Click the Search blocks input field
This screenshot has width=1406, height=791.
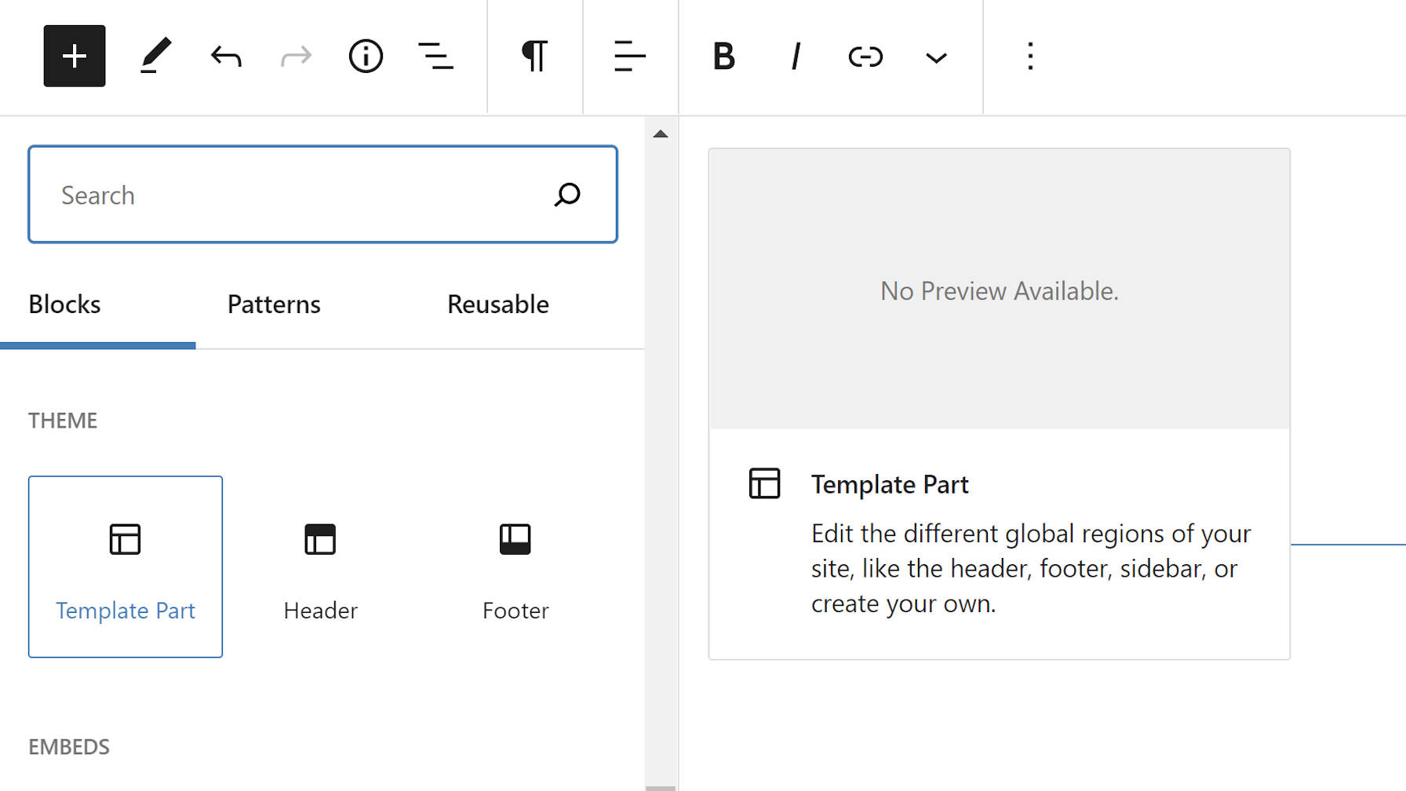tap(290, 195)
